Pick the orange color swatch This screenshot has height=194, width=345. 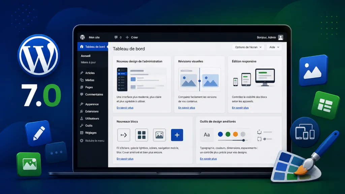(236, 134)
